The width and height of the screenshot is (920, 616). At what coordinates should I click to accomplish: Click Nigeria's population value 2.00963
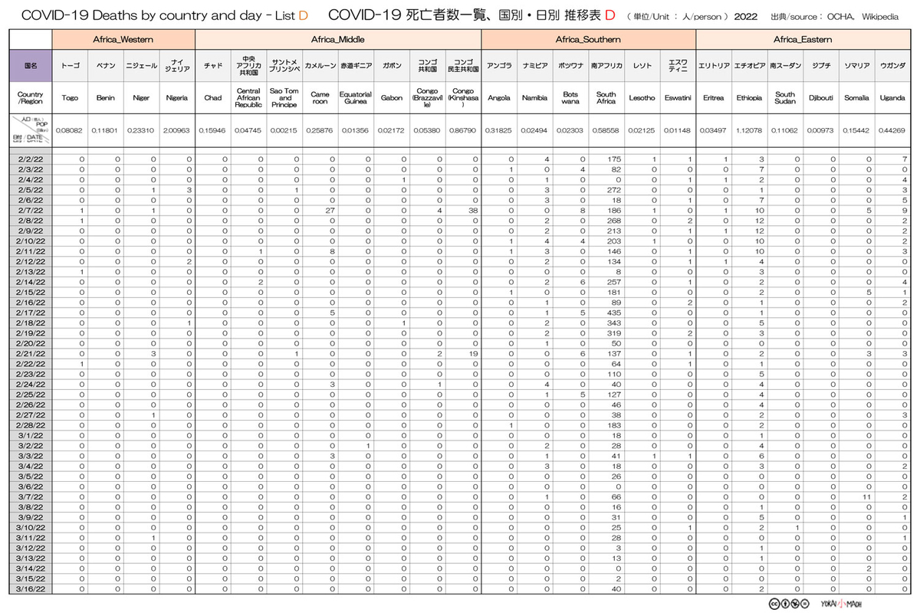pyautogui.click(x=177, y=130)
